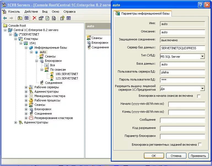
Task: Click the OK button
Action: (x=154, y=156)
